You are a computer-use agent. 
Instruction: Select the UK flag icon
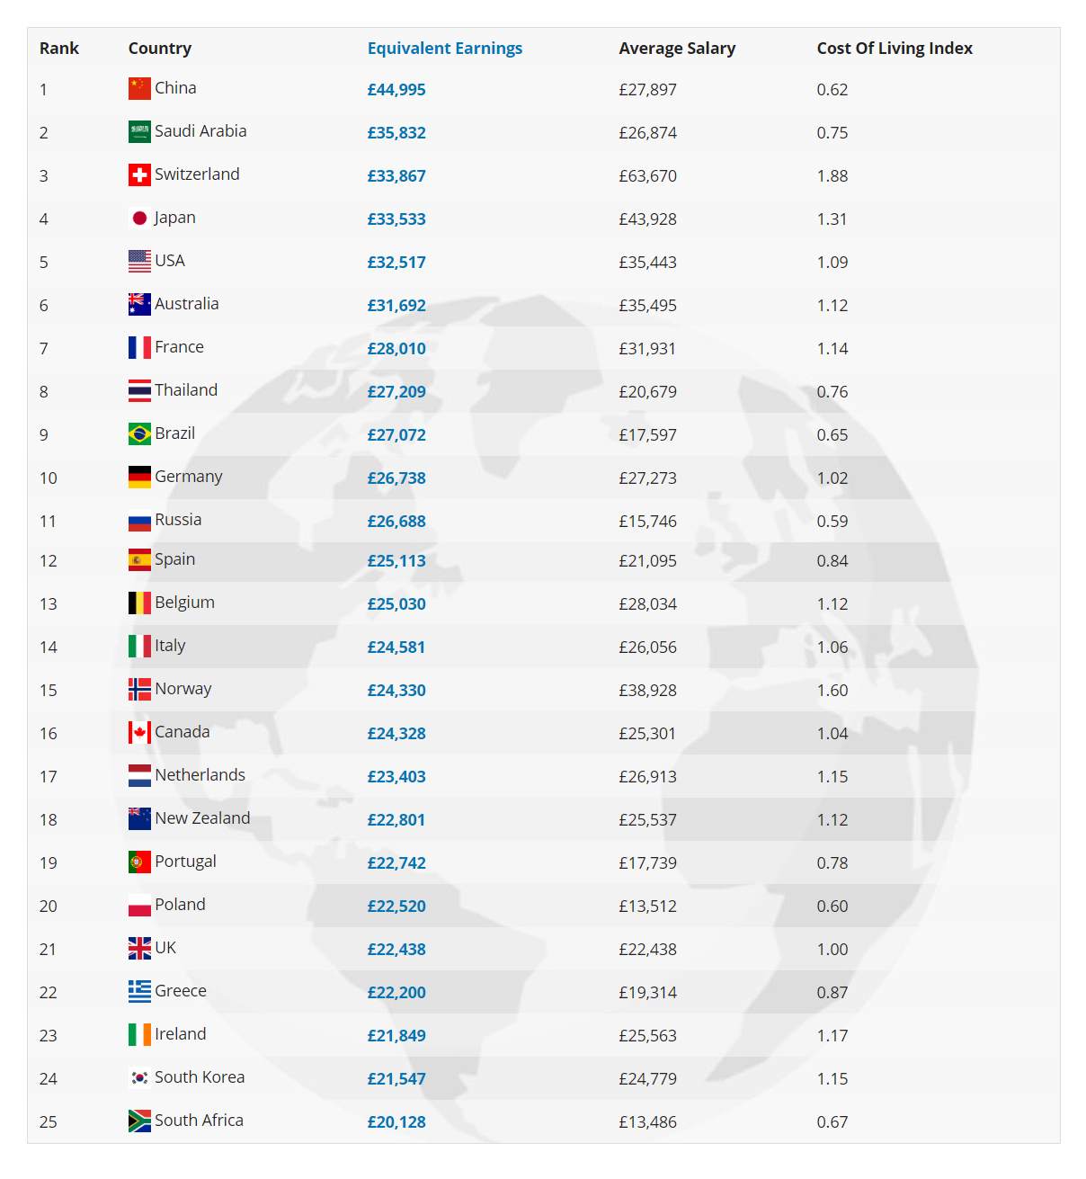point(139,948)
